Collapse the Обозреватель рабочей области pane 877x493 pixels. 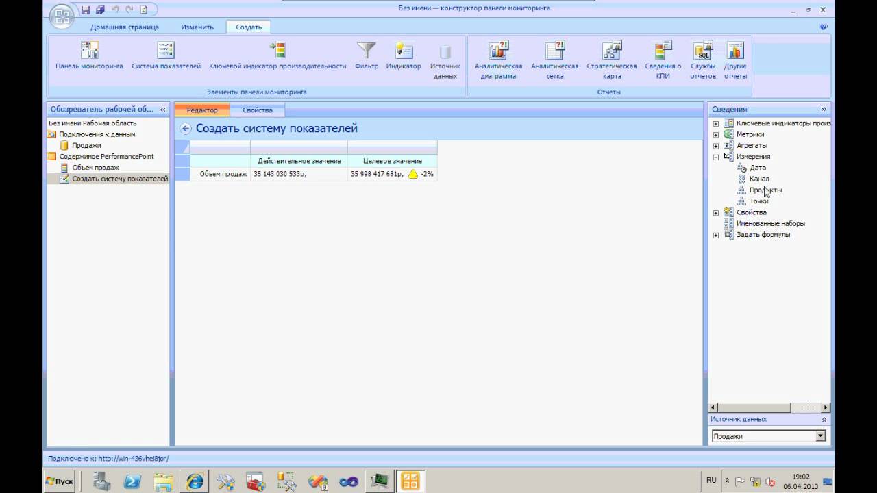click(162, 110)
